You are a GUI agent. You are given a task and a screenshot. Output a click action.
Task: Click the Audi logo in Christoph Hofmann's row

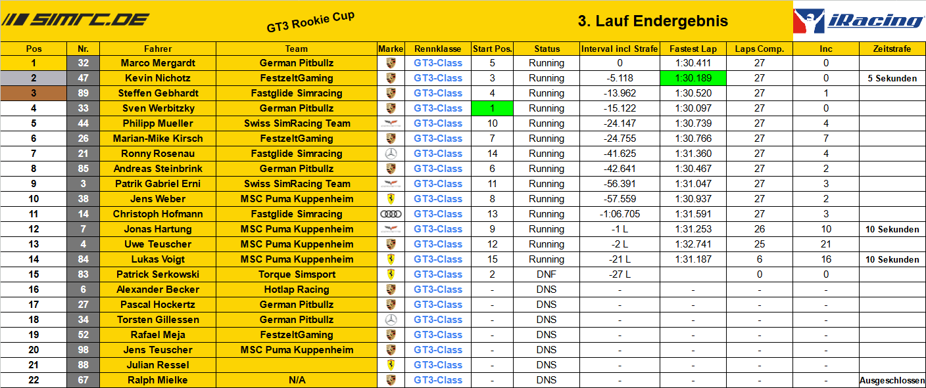pos(391,214)
